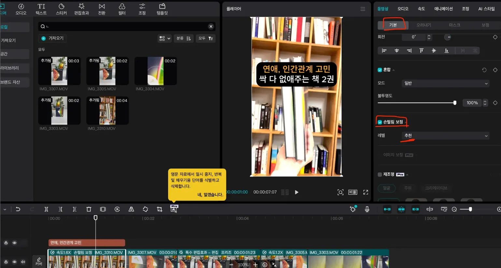Open the 편집효과 effects panel

[81, 9]
